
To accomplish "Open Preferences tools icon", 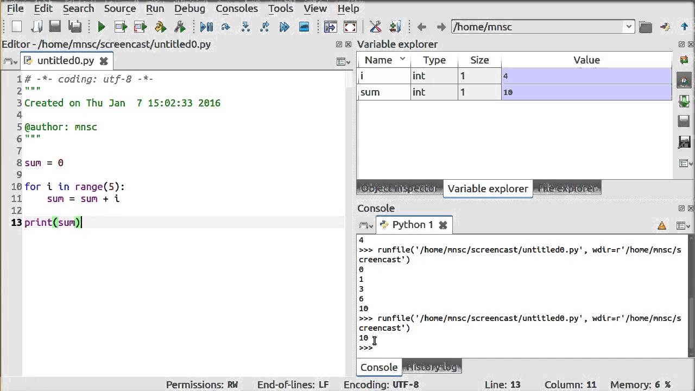I will (x=375, y=27).
